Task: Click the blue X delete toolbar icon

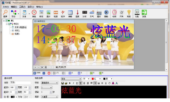Action: coord(106,14)
